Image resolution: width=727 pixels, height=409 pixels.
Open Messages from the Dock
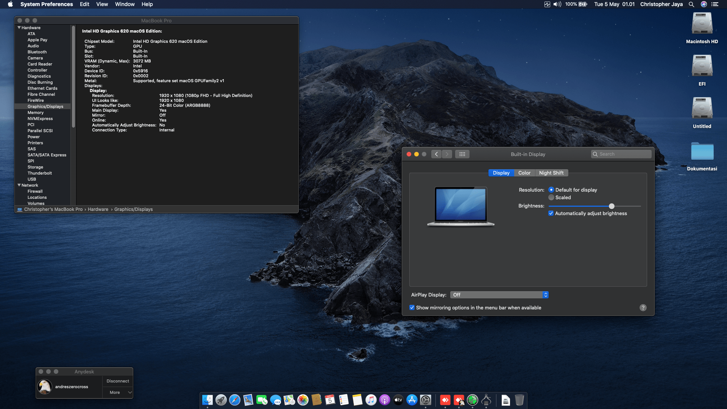tap(276, 400)
